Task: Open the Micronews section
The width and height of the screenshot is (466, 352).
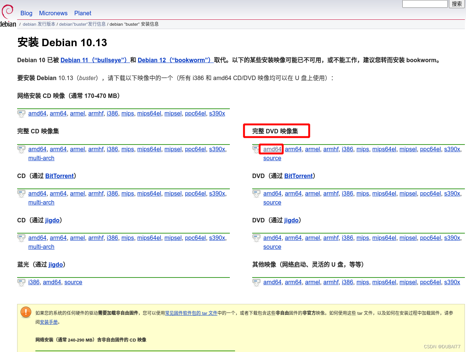Action: coord(53,13)
